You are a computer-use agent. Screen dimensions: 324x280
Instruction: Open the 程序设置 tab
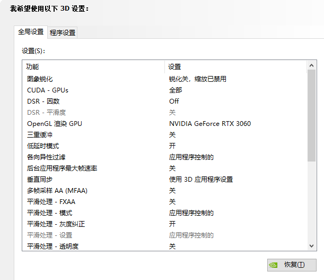(x=63, y=33)
